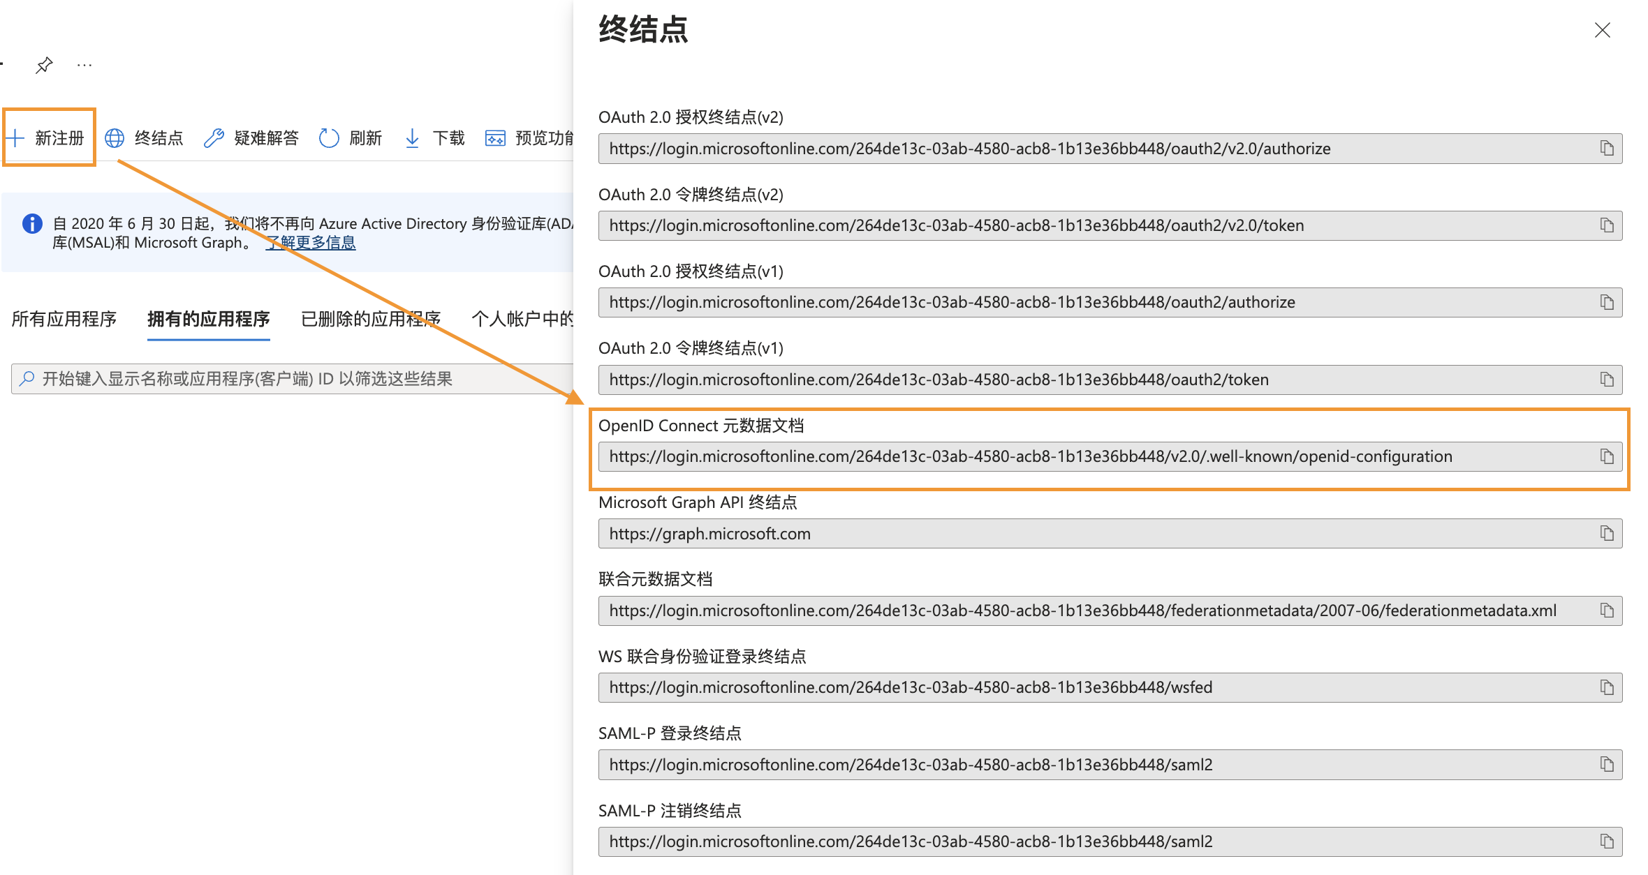Open 疑难解答 troubleshooting
1648x875 pixels.
(251, 138)
